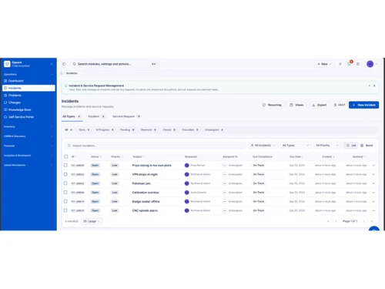385x289 pixels.
Task: Open the Views button
Action: pos(296,105)
